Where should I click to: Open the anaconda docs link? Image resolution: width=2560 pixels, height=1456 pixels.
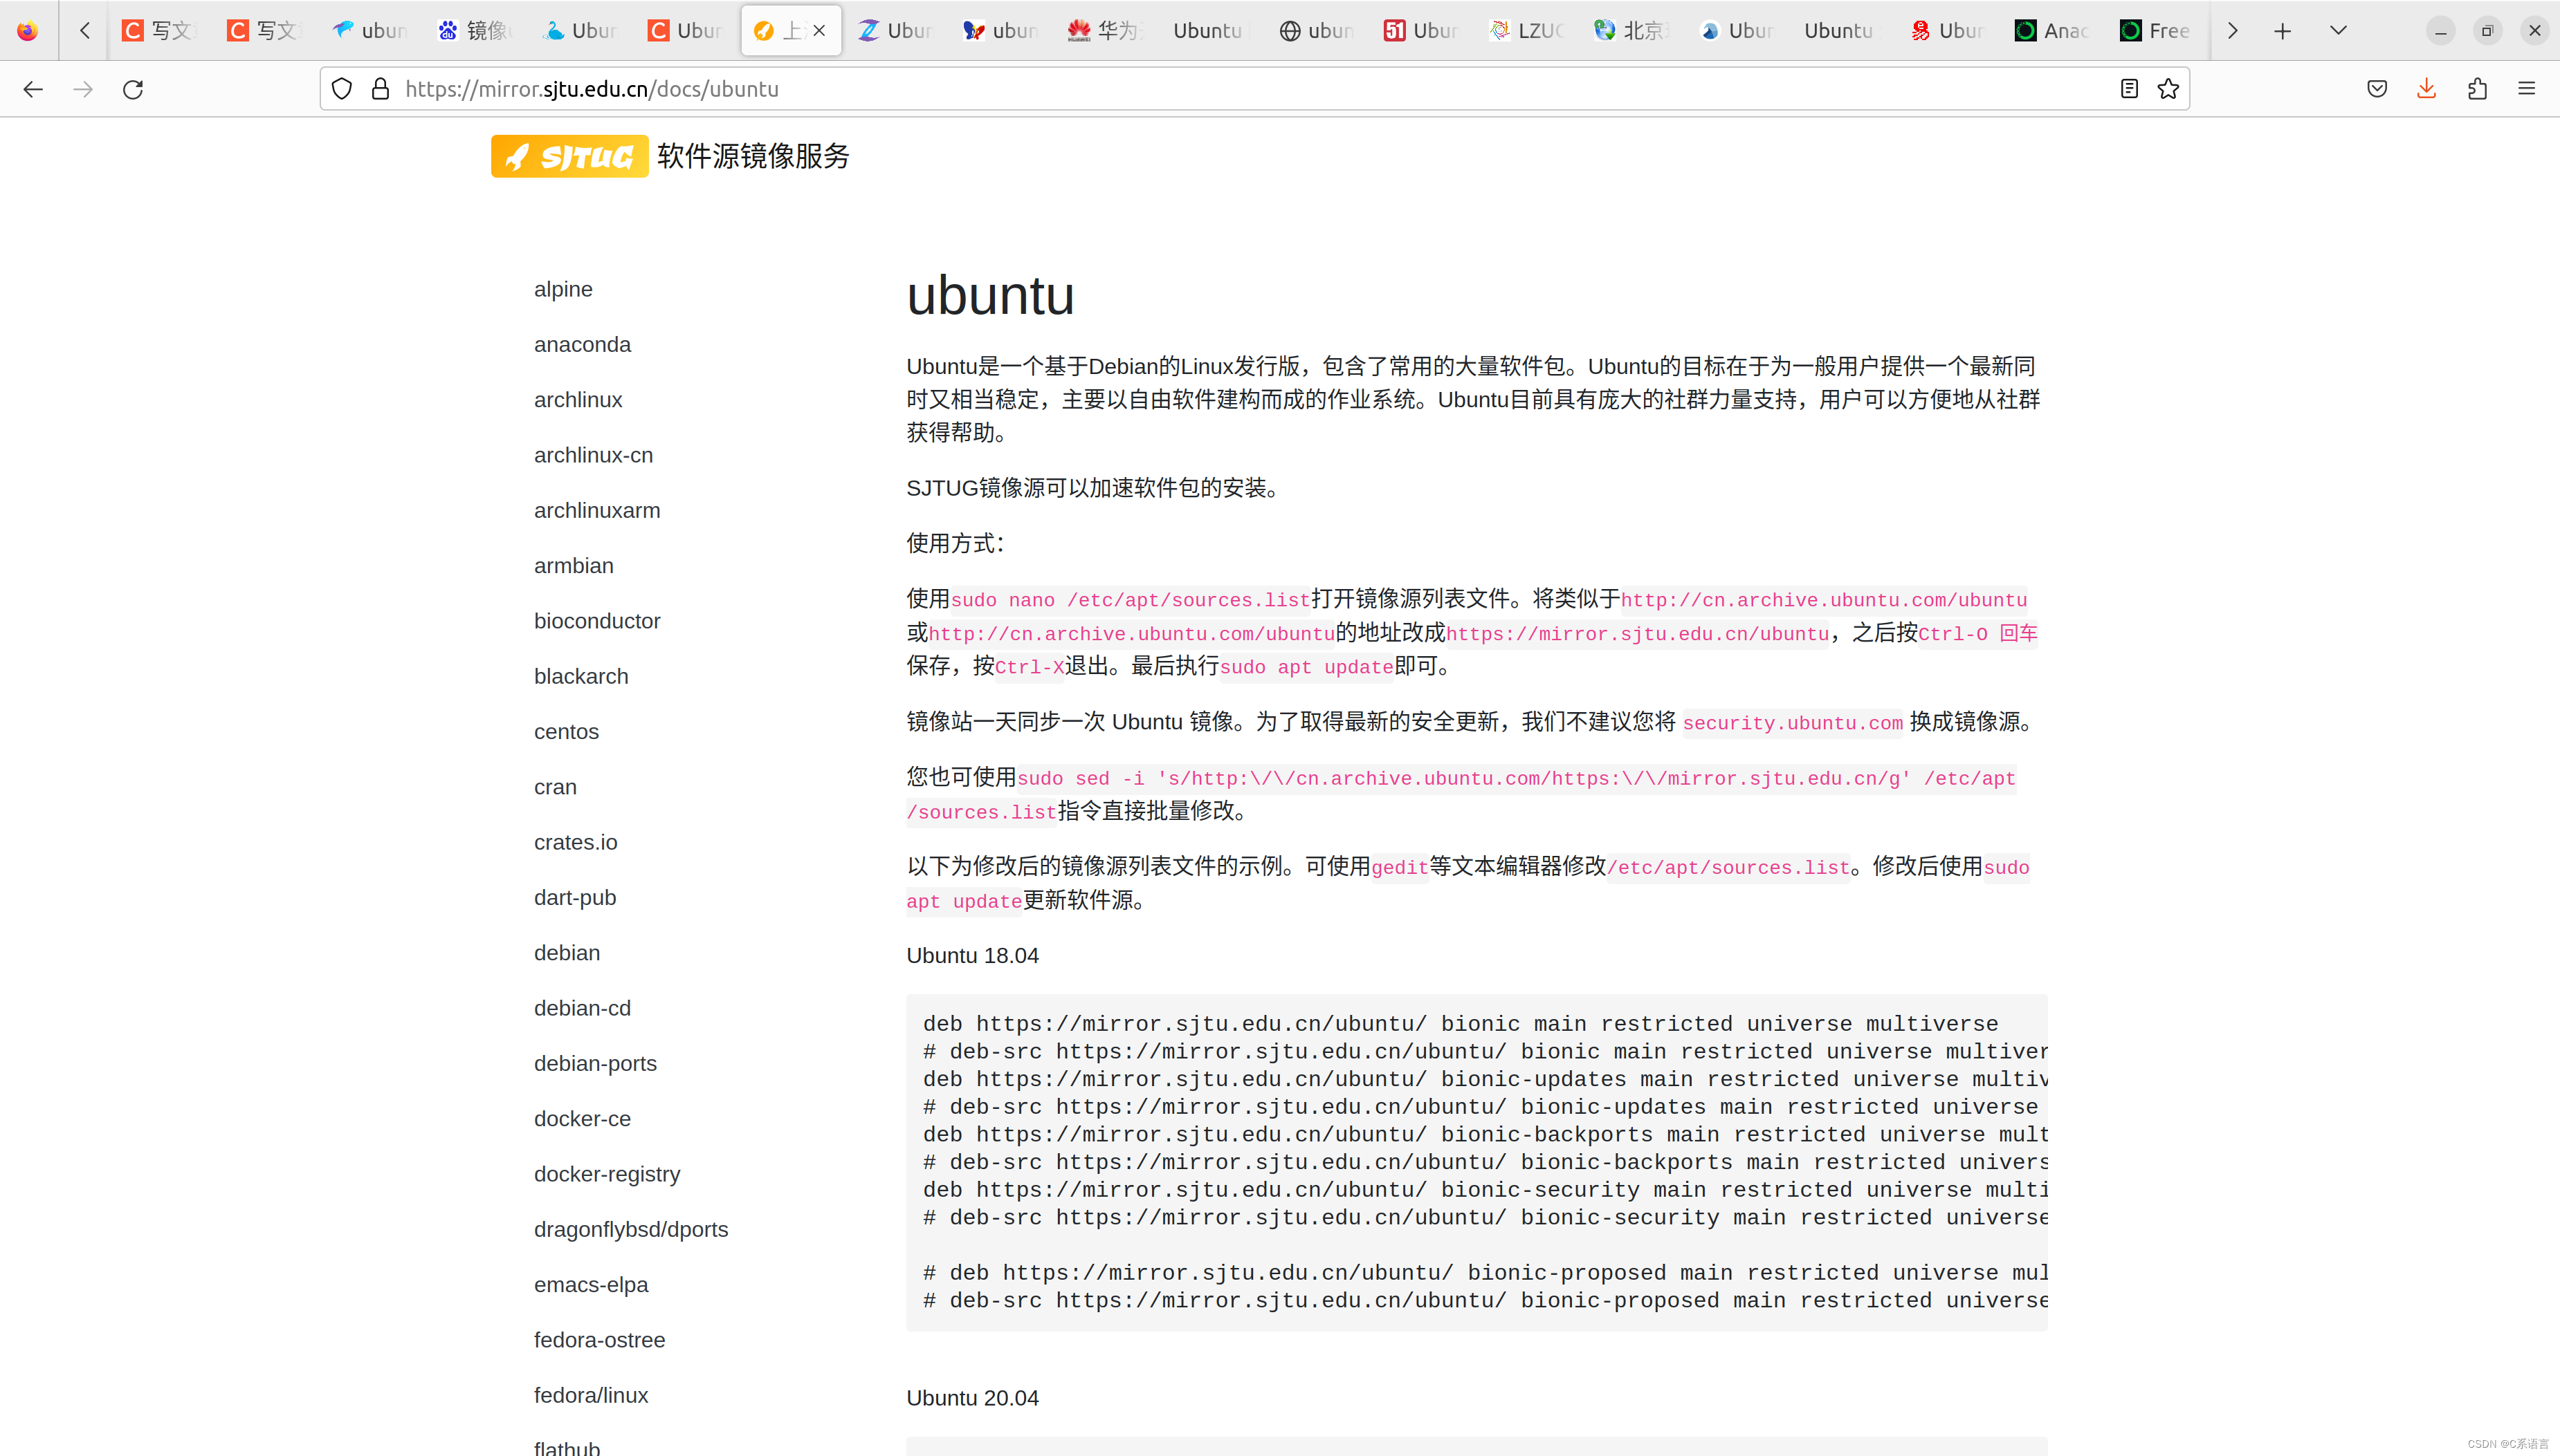(x=583, y=344)
